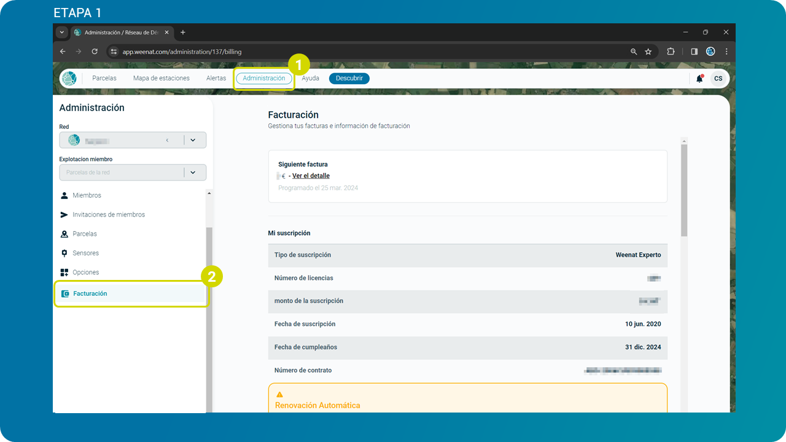Click the Tipo de suscripción row label
This screenshot has width=786, height=442.
303,255
